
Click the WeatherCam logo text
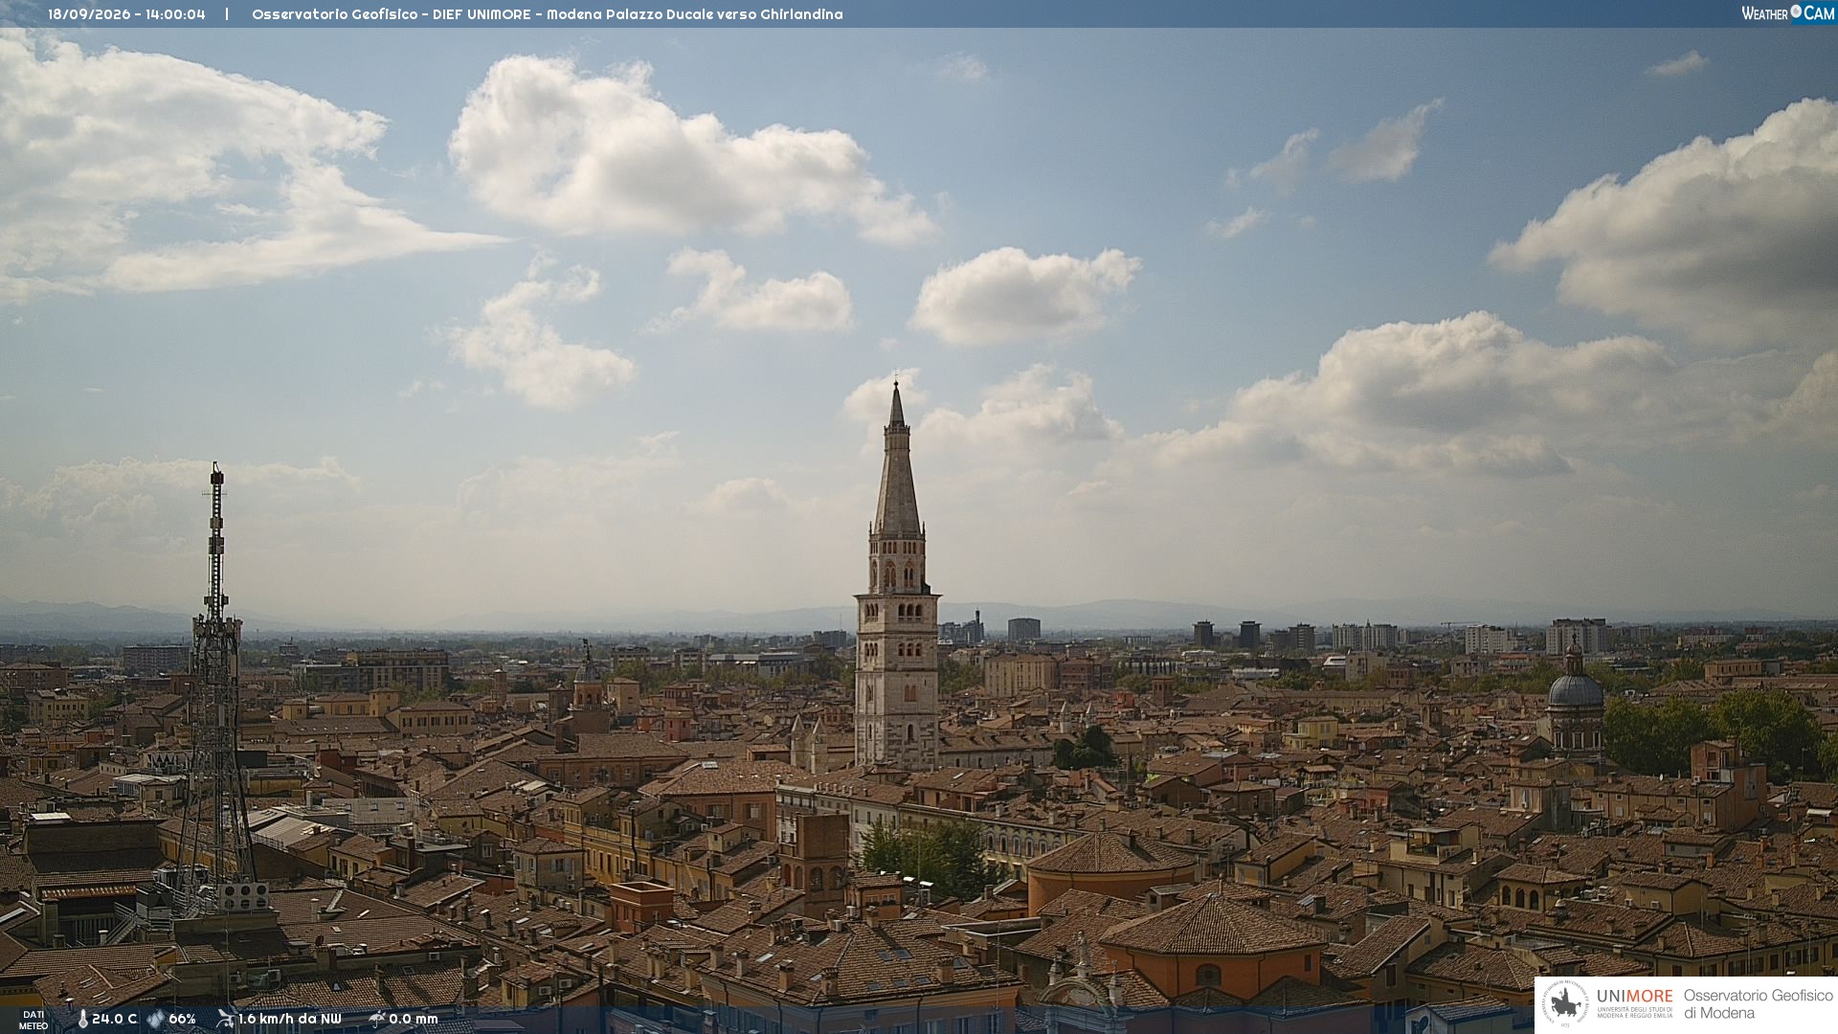[x=1787, y=12]
